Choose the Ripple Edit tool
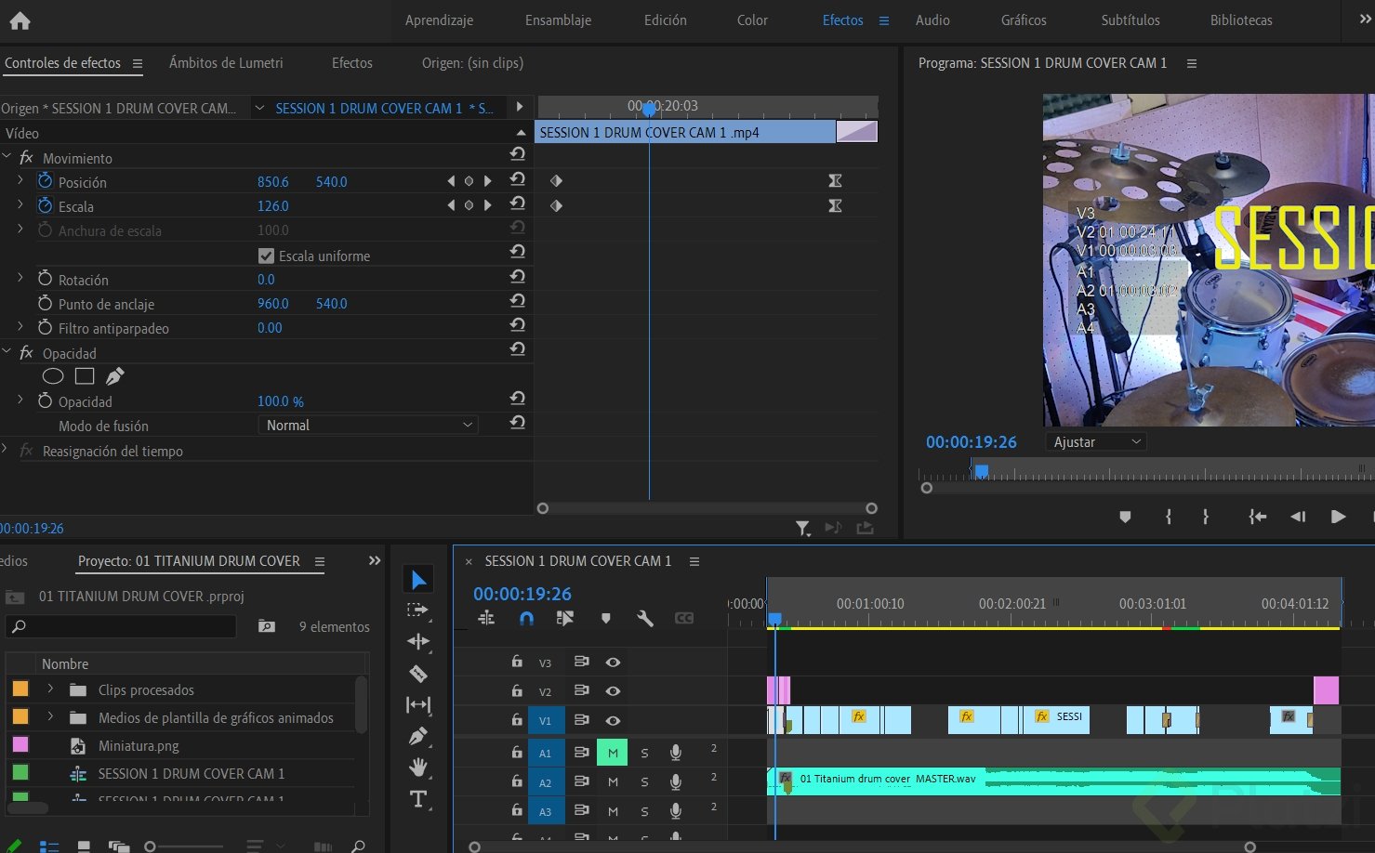Image resolution: width=1375 pixels, height=853 pixels. tap(418, 642)
